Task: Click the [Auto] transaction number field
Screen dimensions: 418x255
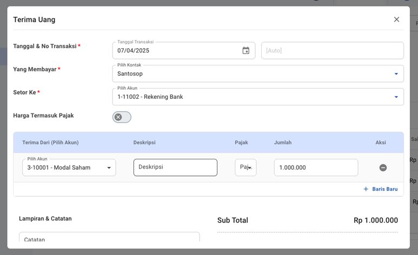Action: click(x=332, y=51)
